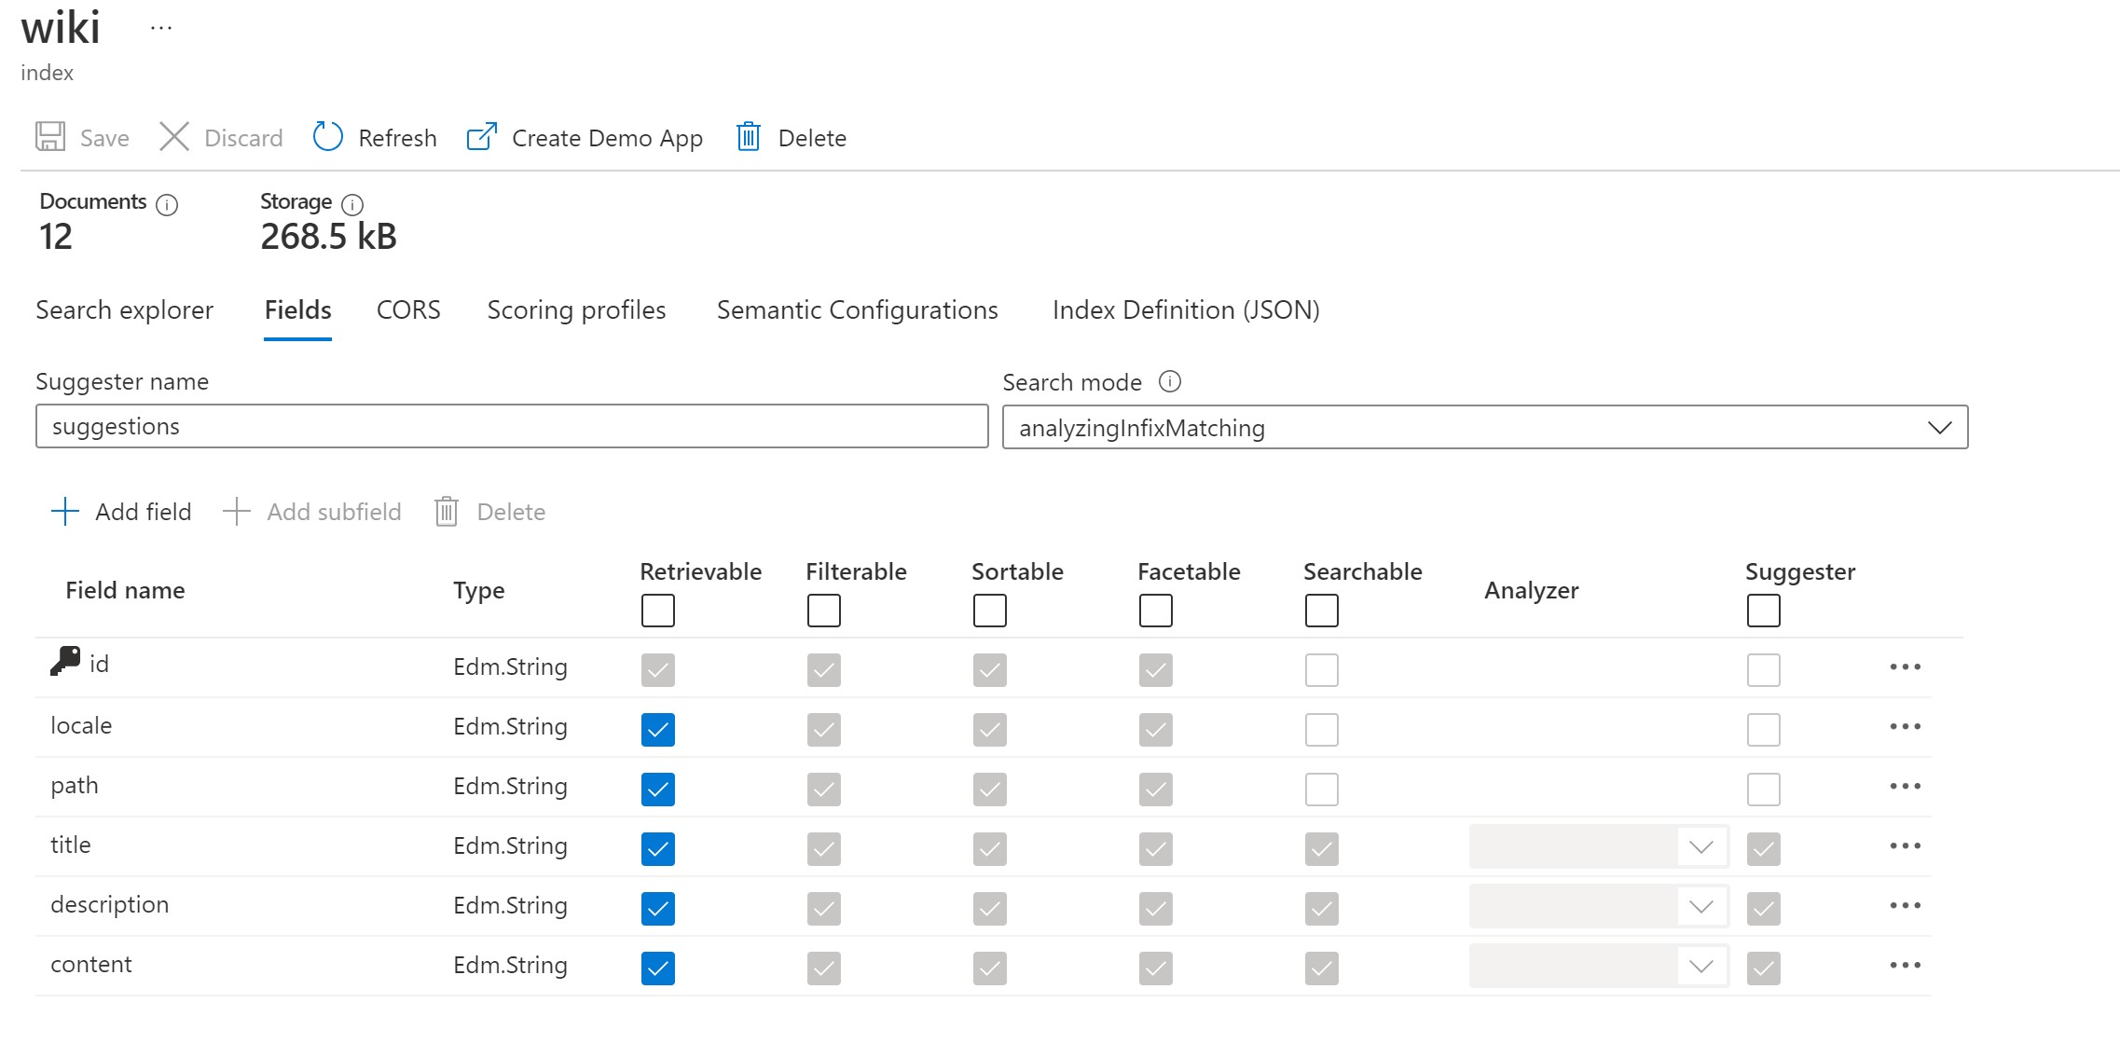Viewport: 2120px width, 1044px height.
Task: Uncheck Retrievable for content field
Action: point(658,968)
